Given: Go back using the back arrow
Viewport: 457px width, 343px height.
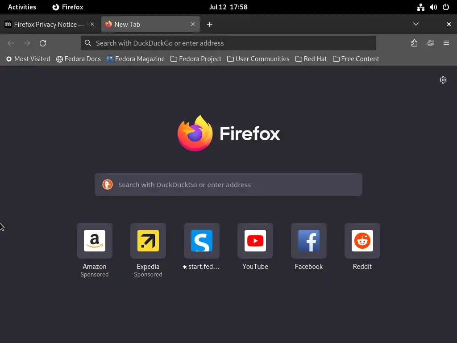Looking at the screenshot, I should pos(11,43).
